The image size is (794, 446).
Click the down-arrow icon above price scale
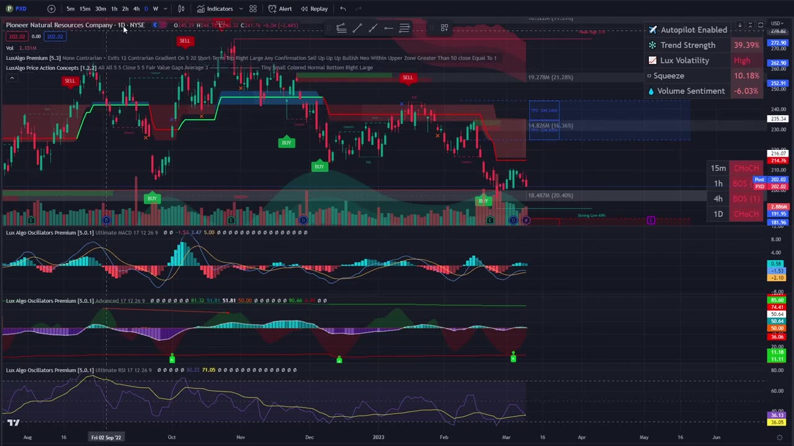739,25
